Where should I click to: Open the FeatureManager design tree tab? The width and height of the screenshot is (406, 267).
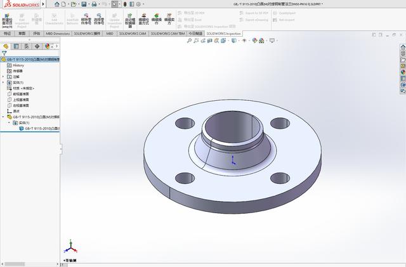pyautogui.click(x=6, y=46)
